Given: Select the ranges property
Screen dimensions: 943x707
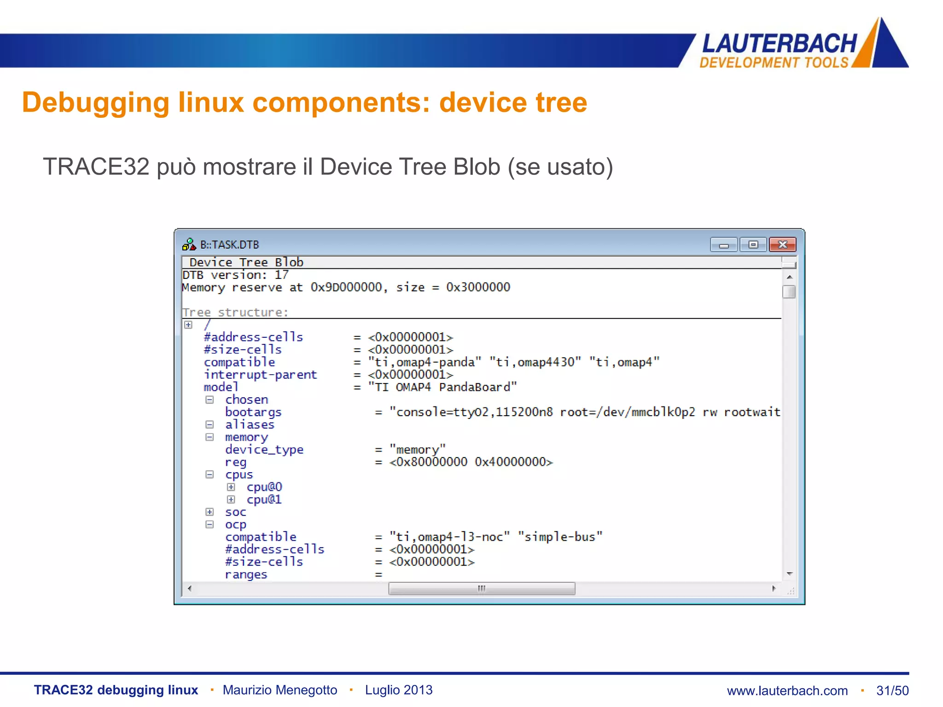Looking at the screenshot, I should point(246,574).
